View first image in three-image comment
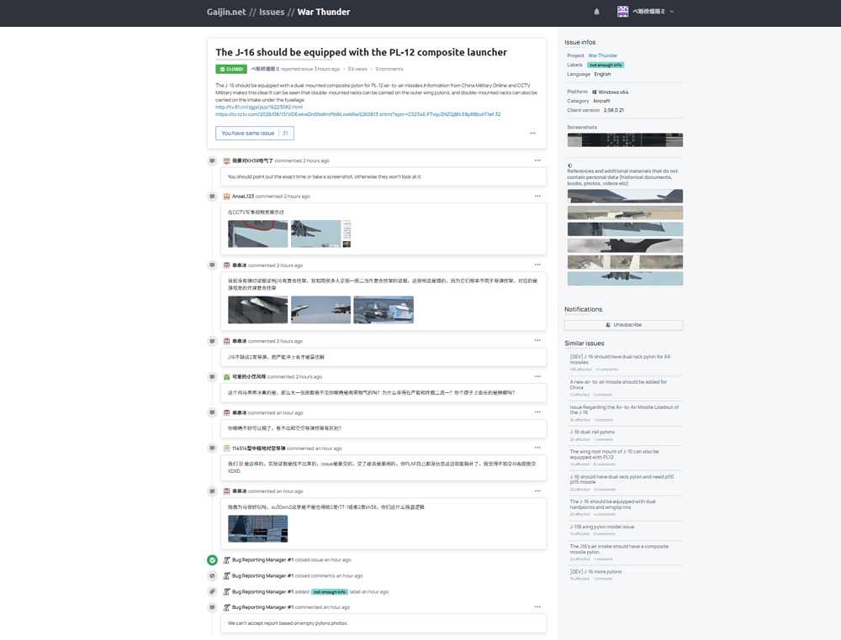The width and height of the screenshot is (841, 640). 258,310
